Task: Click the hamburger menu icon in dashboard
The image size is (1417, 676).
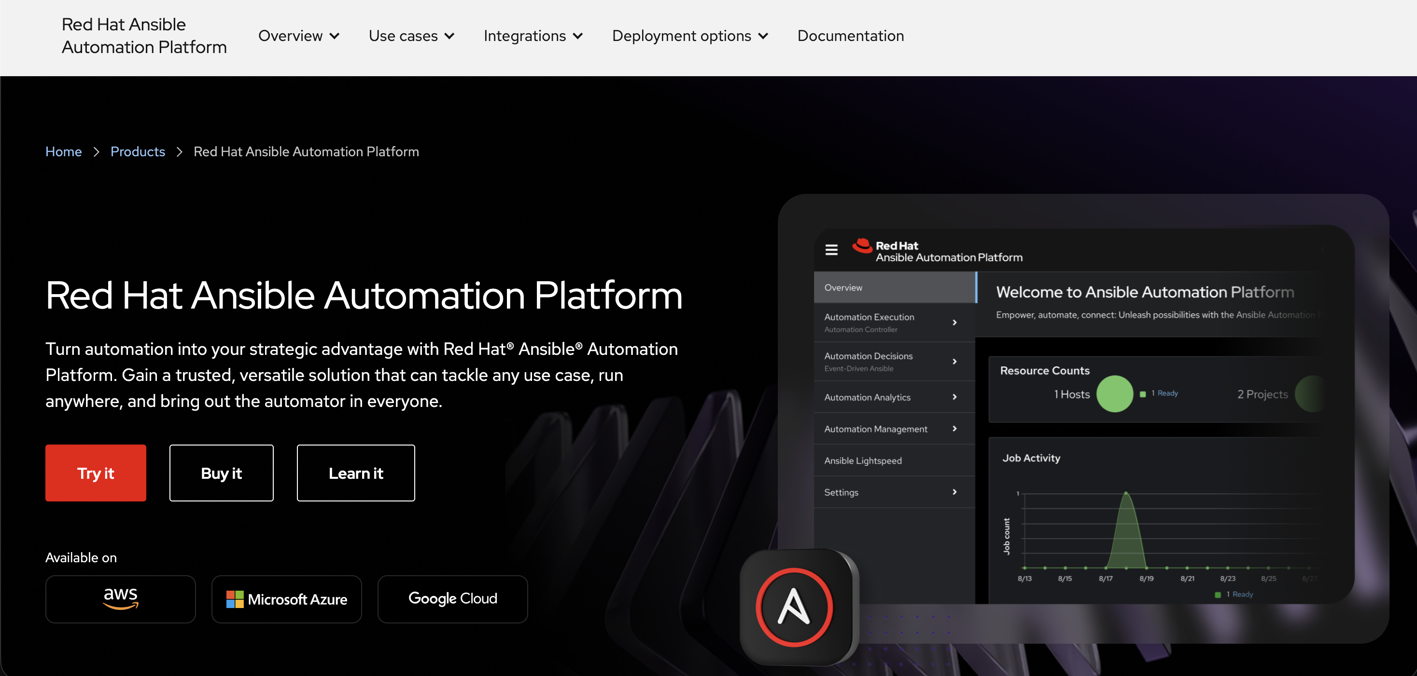Action: [x=831, y=250]
